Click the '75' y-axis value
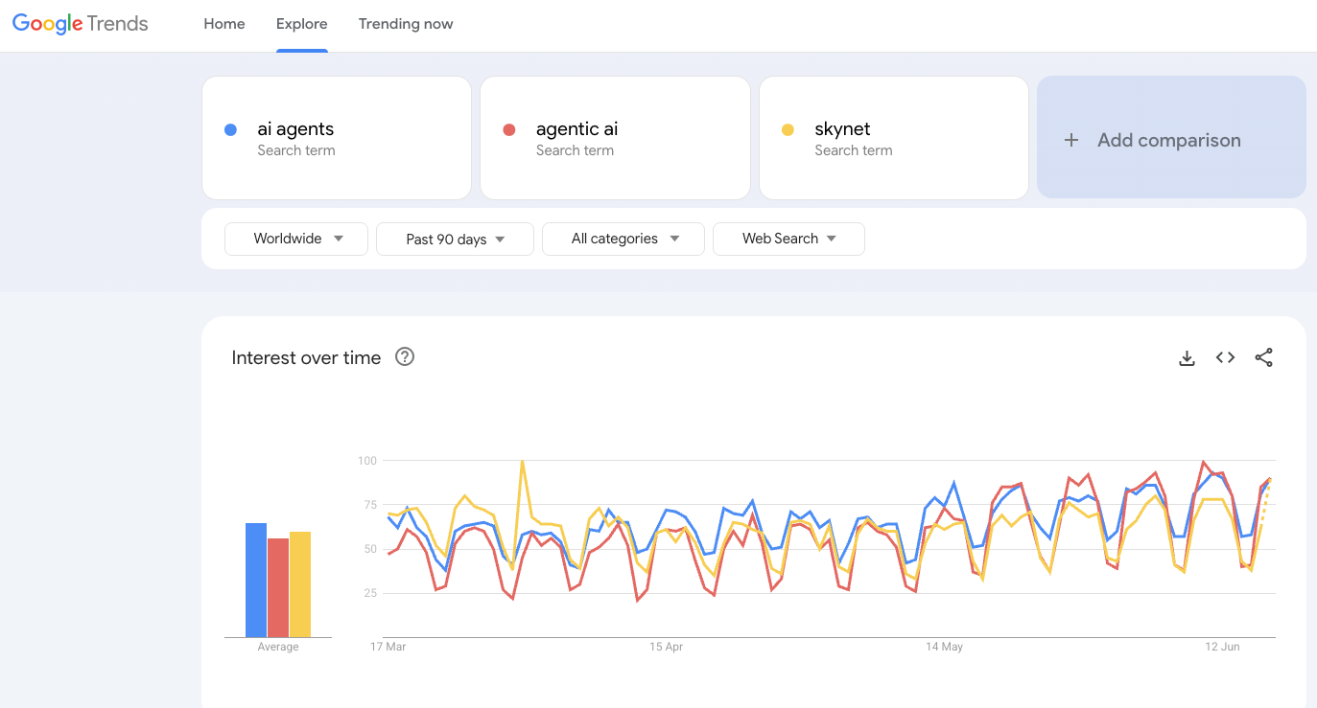This screenshot has width=1317, height=708. pyautogui.click(x=370, y=505)
